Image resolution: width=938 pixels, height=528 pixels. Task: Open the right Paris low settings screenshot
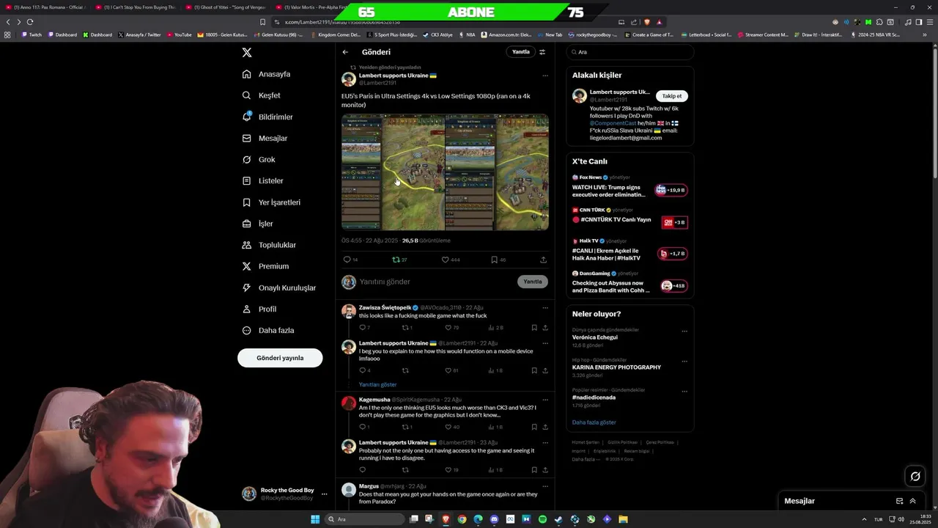pos(497,172)
